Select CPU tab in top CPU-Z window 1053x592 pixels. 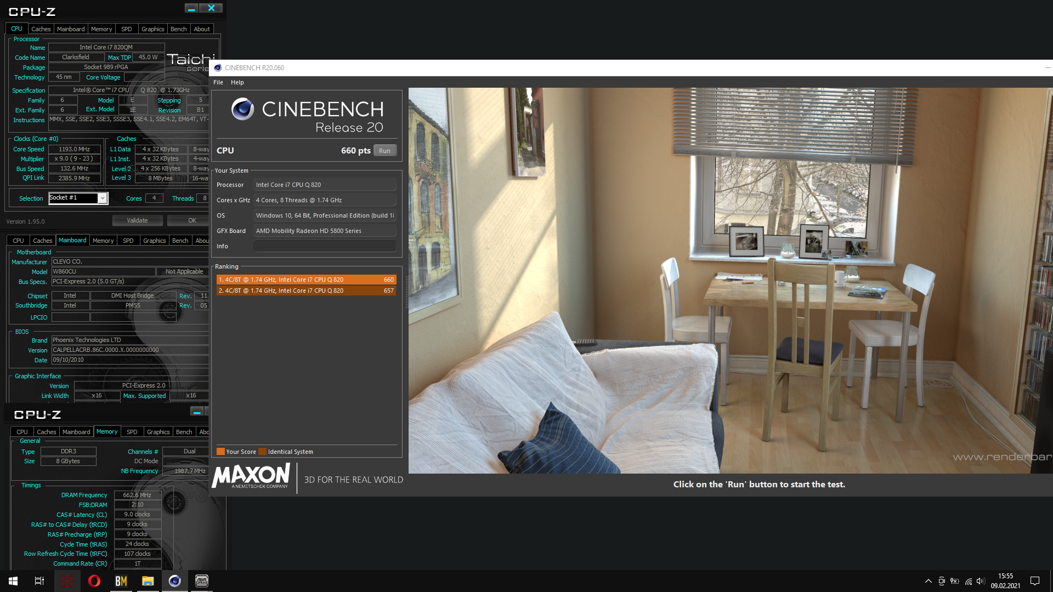click(x=17, y=29)
